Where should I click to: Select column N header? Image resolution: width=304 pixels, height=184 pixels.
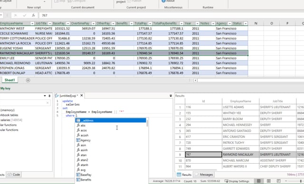[x=256, y=23]
